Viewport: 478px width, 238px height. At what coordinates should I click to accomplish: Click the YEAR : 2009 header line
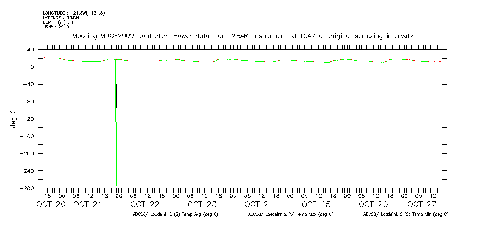[x=56, y=27]
